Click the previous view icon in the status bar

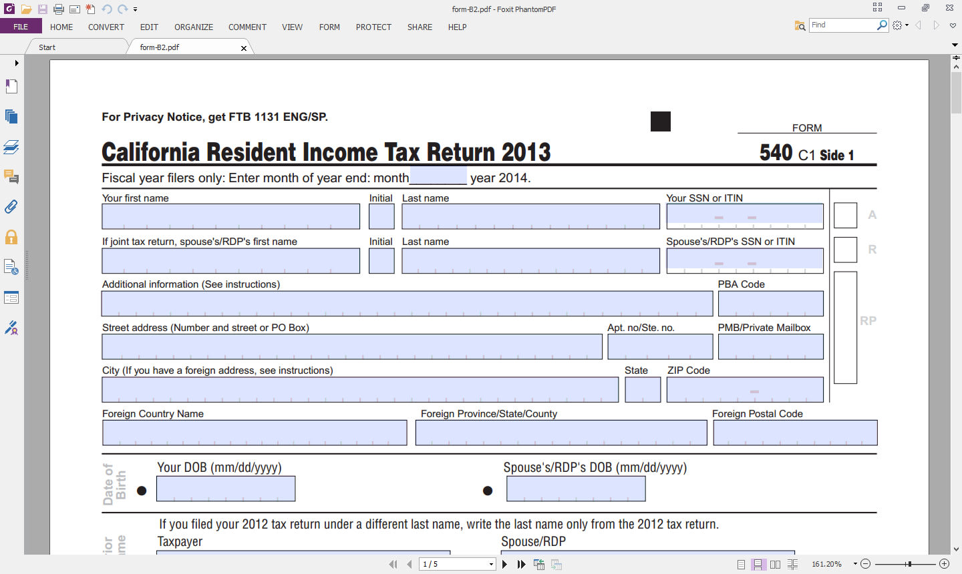[x=539, y=565]
